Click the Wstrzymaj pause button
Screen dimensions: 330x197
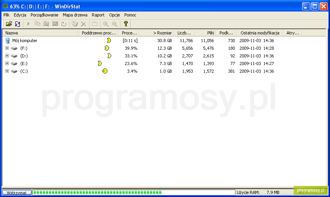click(16, 192)
